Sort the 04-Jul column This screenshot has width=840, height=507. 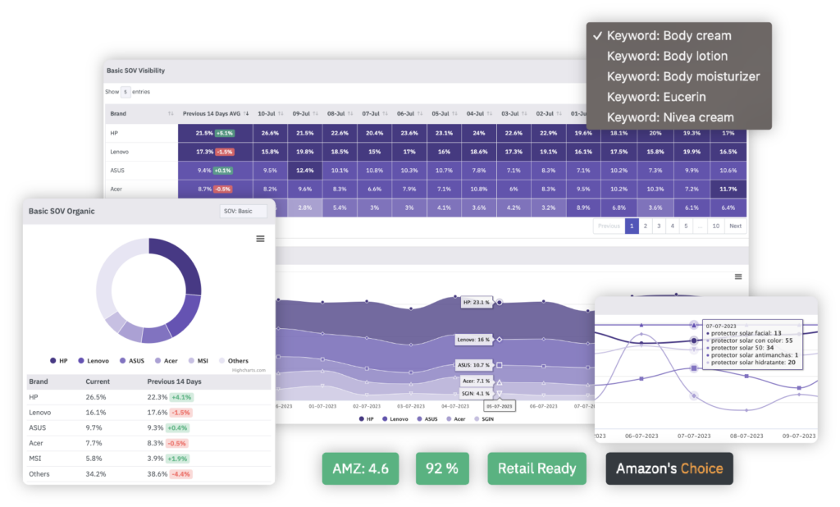(489, 113)
